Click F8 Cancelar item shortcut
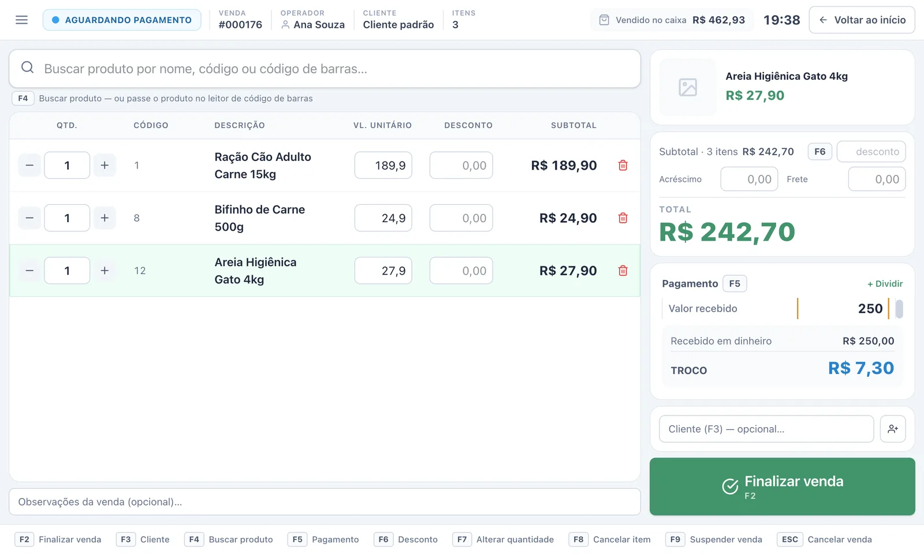This screenshot has width=924, height=554. coord(610,540)
